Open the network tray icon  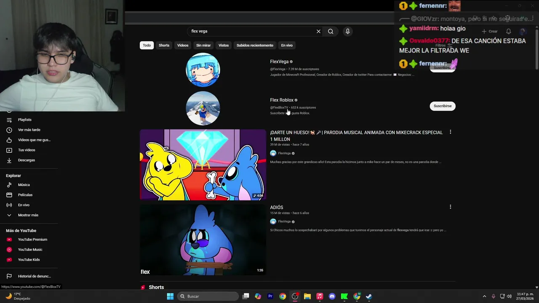pos(503,296)
